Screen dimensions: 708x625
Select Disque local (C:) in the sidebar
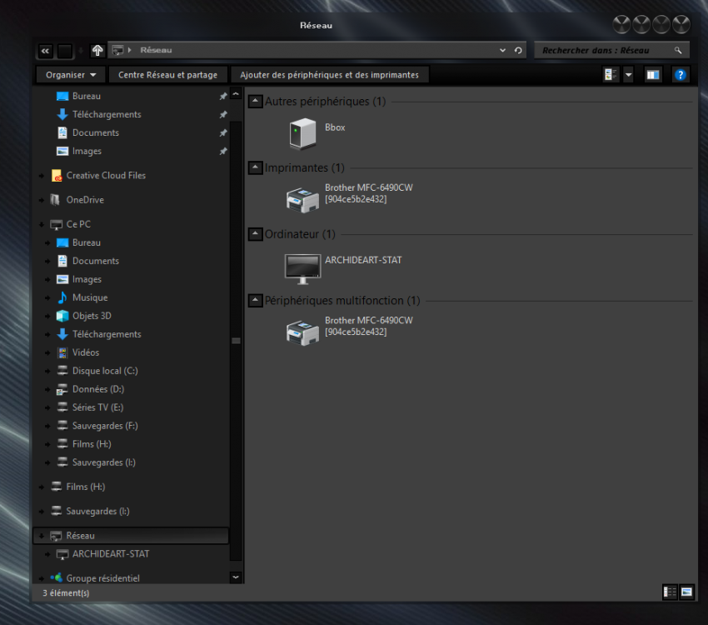pyautogui.click(x=103, y=371)
